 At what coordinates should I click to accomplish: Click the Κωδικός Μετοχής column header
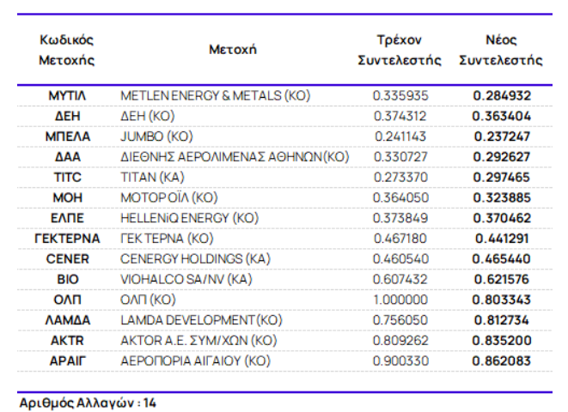point(67,51)
